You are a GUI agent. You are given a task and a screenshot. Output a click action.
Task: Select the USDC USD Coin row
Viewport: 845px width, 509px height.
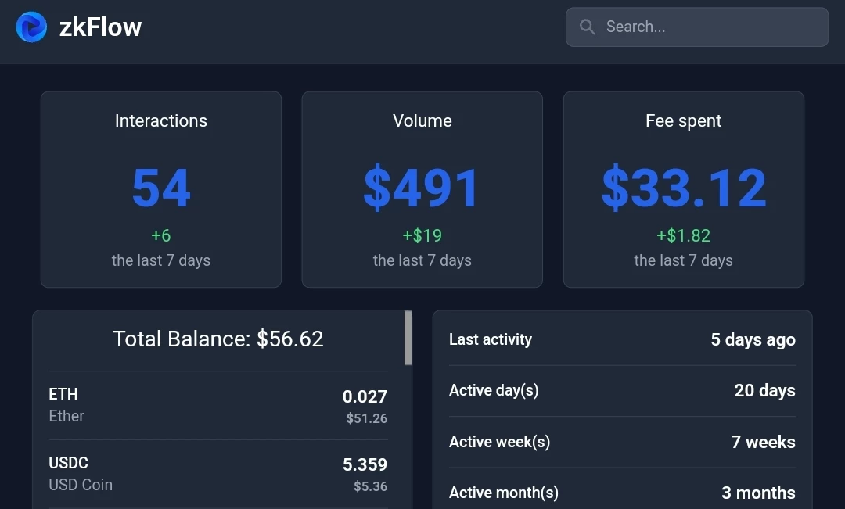(x=218, y=474)
